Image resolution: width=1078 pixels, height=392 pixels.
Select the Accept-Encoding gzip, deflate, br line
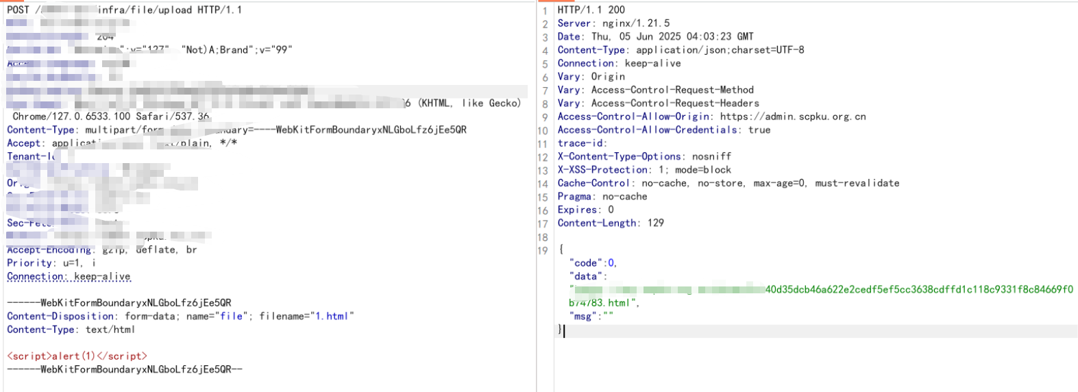102,250
